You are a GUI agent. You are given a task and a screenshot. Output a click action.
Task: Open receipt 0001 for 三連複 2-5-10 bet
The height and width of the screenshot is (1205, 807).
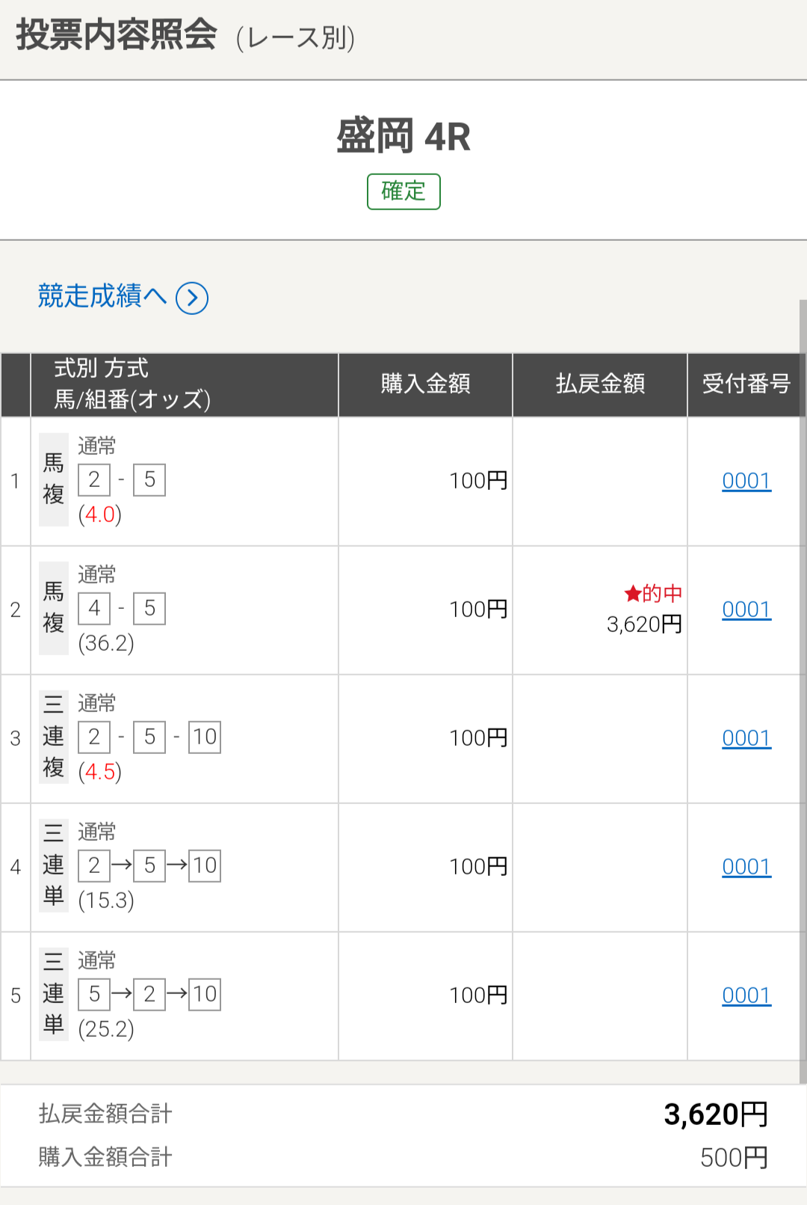tap(746, 738)
